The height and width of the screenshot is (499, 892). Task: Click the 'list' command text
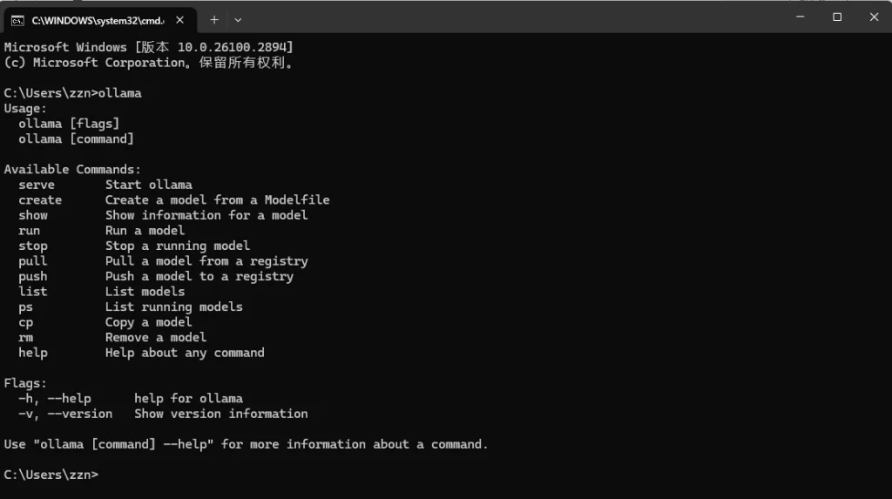point(33,292)
